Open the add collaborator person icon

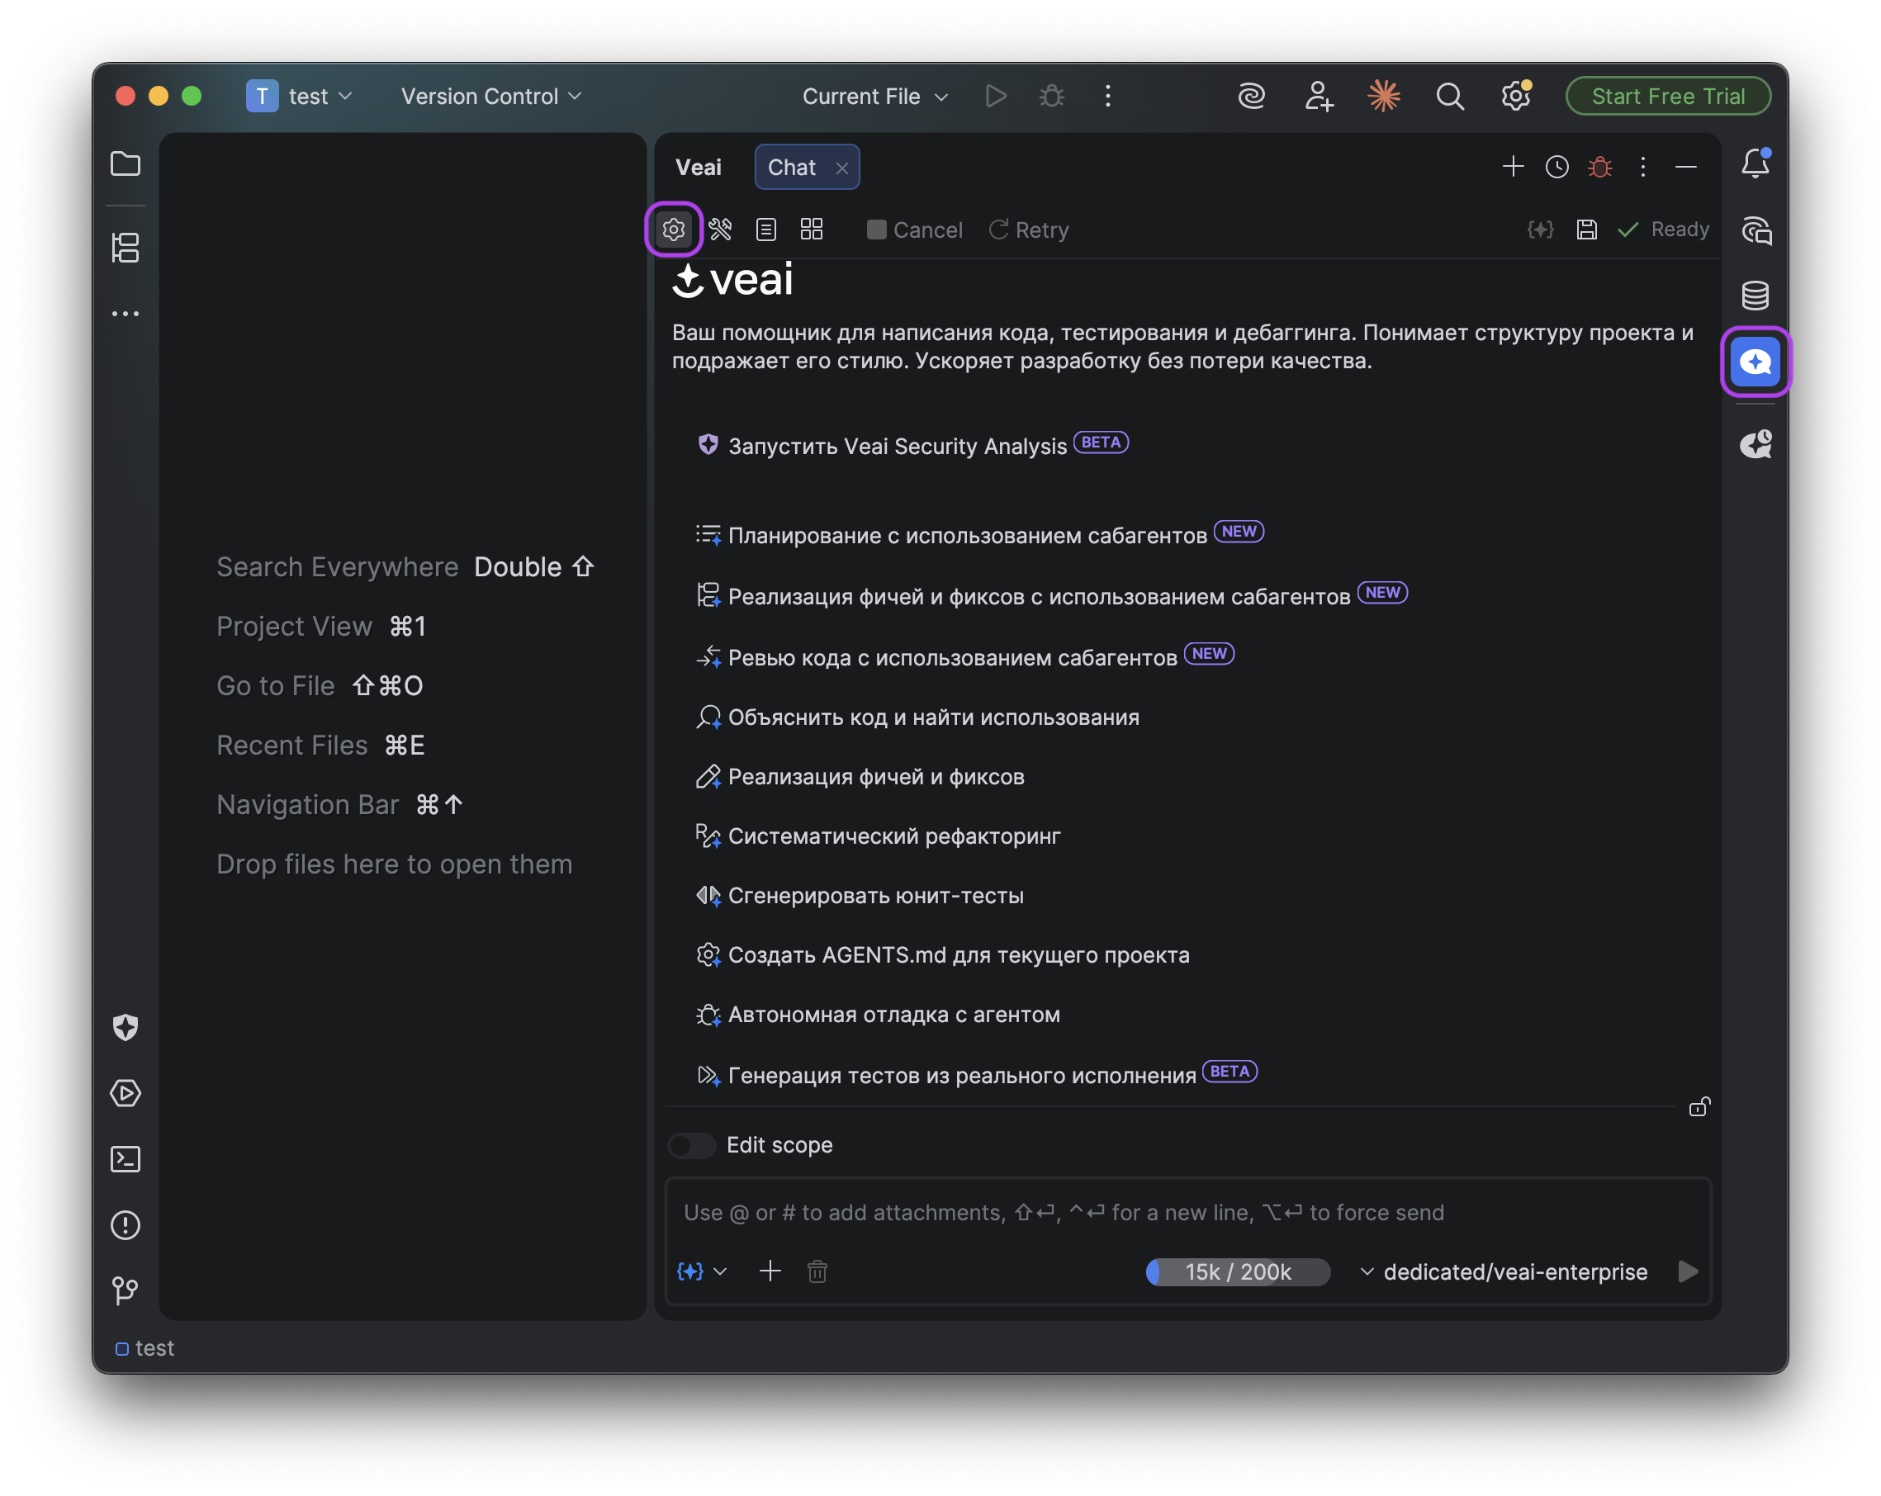coord(1319,96)
